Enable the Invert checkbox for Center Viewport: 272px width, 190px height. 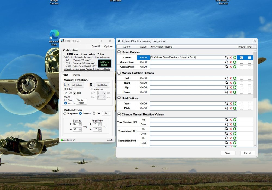tap(249, 58)
